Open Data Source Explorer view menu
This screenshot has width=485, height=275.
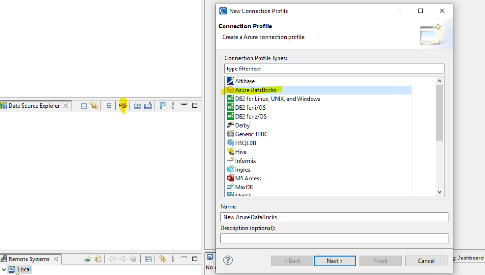[x=173, y=106]
